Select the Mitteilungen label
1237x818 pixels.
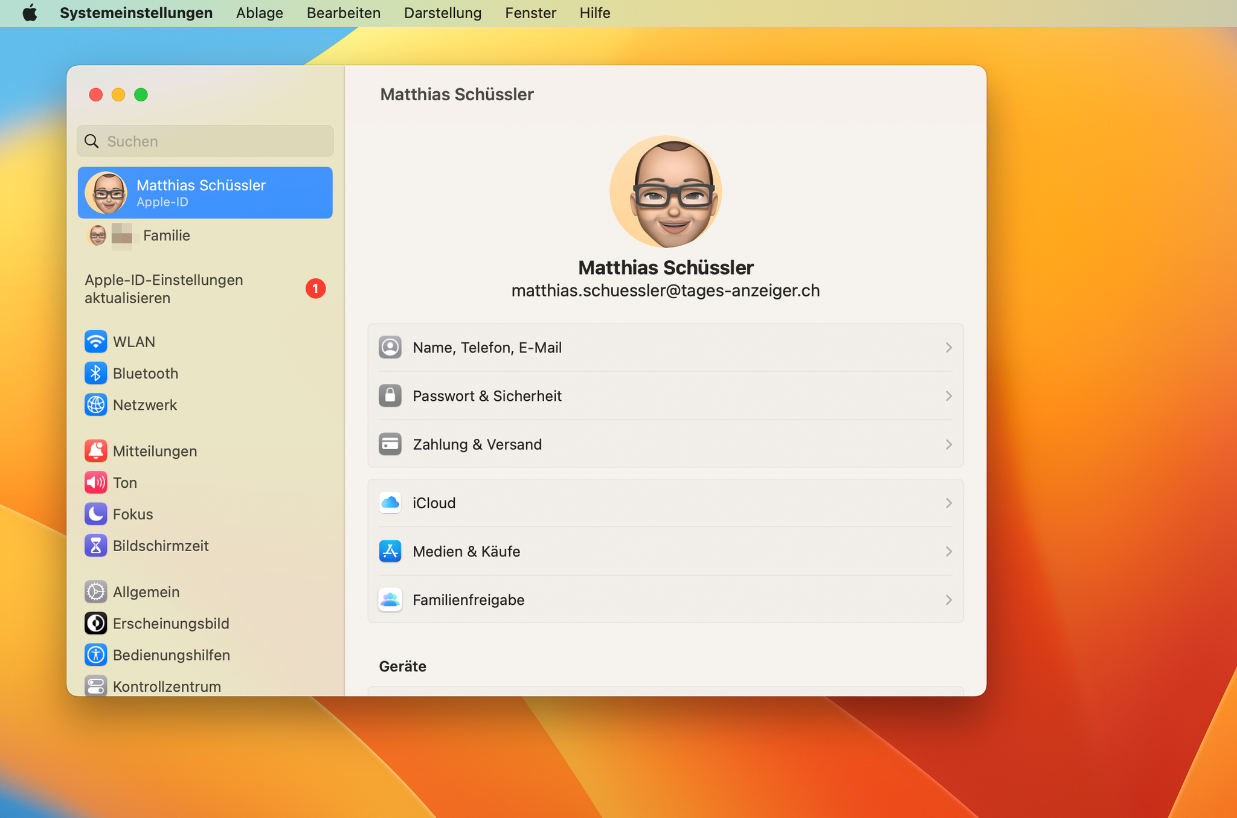(155, 451)
